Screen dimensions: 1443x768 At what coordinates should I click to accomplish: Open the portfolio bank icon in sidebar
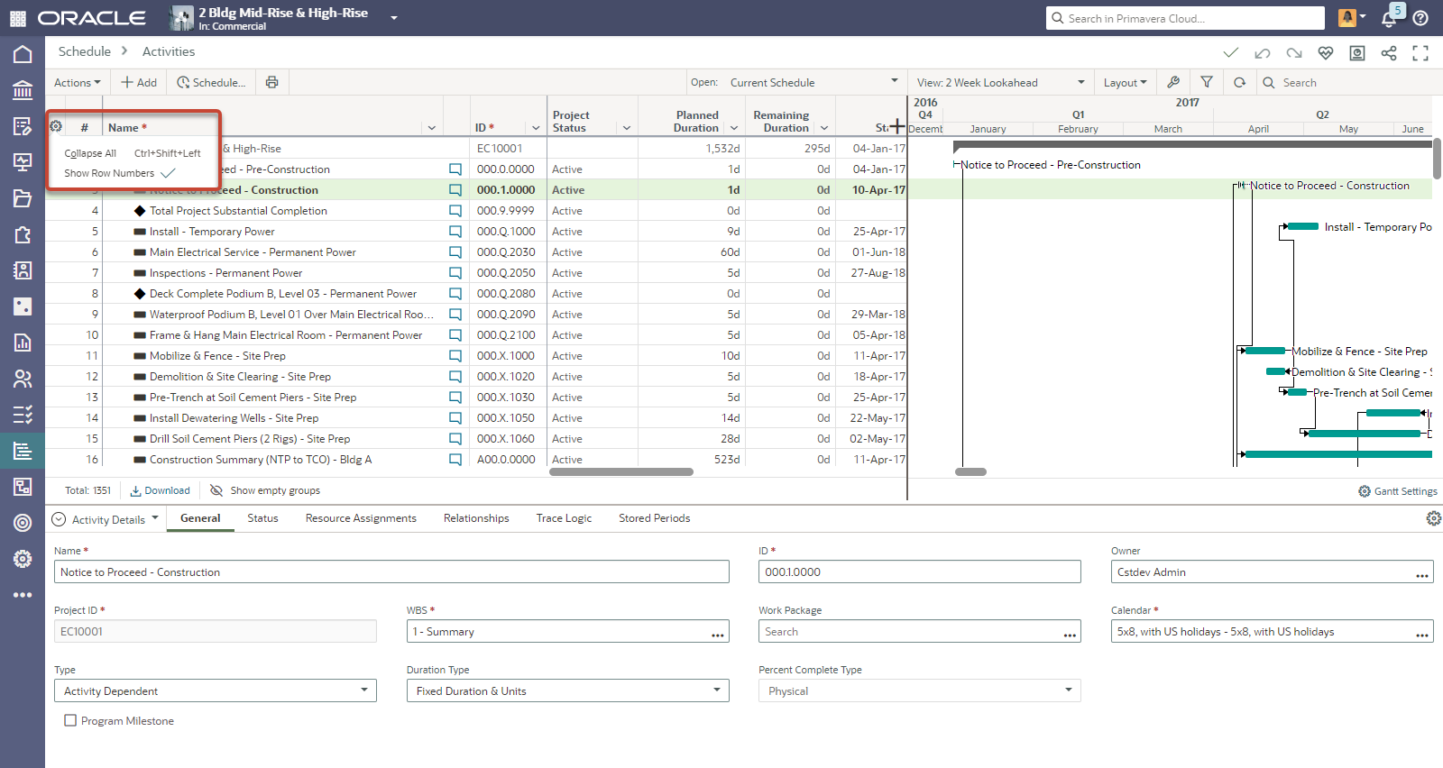click(23, 90)
